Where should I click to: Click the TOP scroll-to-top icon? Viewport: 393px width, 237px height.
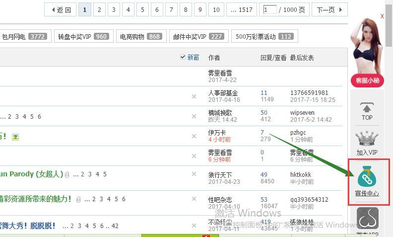coord(367,111)
